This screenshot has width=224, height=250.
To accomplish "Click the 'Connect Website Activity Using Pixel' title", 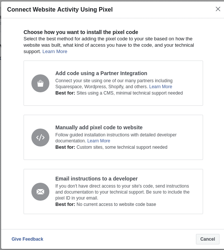I will coord(60,10).
